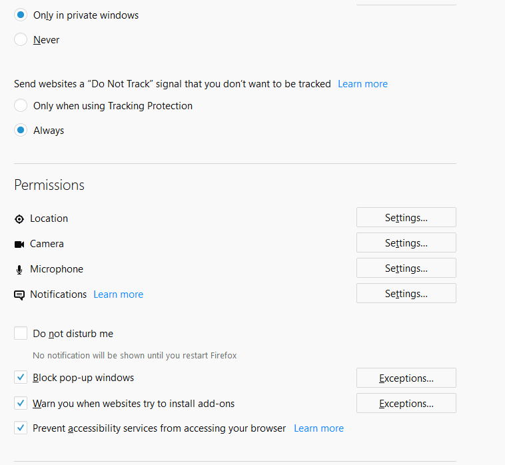
Task: Choose Only in private windows option
Action: pyautogui.click(x=21, y=15)
